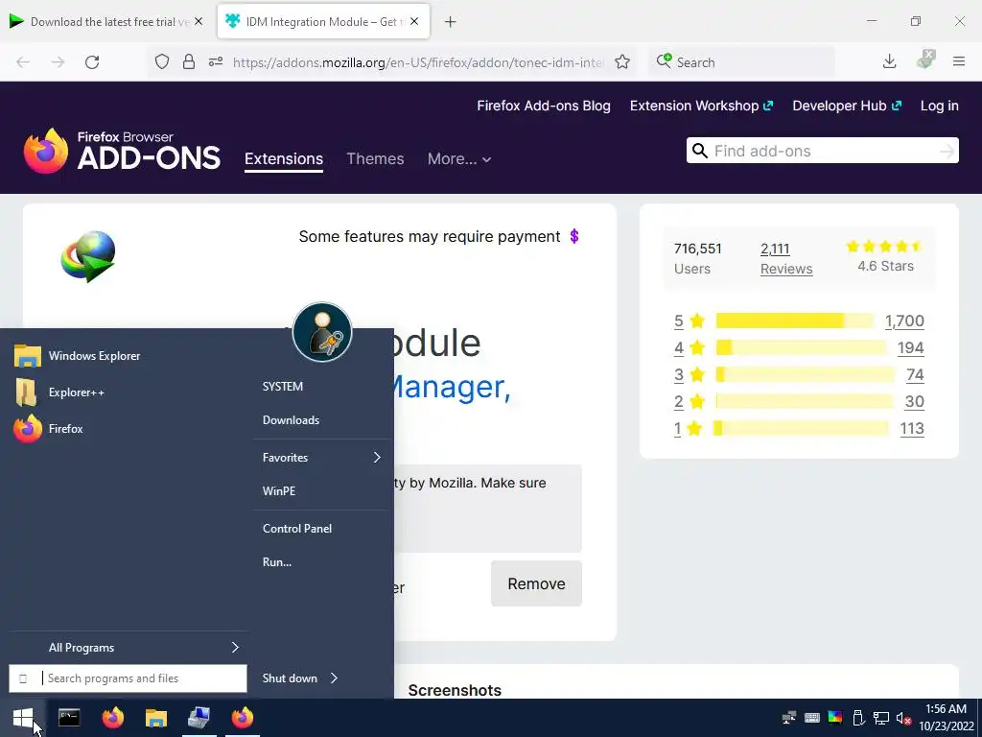Screen dimensions: 982x737
Task: Click the Find add-ons search field
Action: pyautogui.click(x=822, y=151)
